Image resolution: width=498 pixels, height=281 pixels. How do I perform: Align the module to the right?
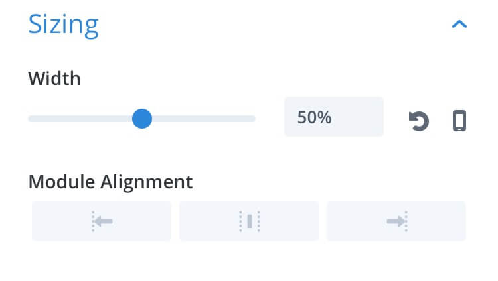coord(396,221)
